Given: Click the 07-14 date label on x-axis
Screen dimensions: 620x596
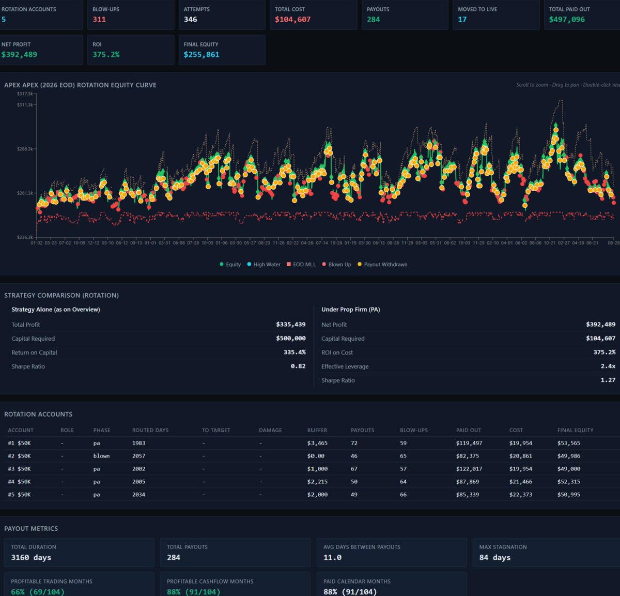Looking at the screenshot, I should [x=321, y=243].
